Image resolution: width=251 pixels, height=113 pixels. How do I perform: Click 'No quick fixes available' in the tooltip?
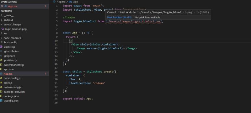(x=147, y=18)
